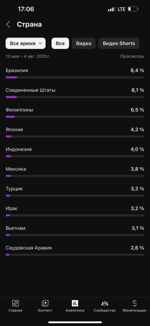This screenshot has height=326, width=150.
Task: Open the Монетизация dollar icon
Action: 135,303
